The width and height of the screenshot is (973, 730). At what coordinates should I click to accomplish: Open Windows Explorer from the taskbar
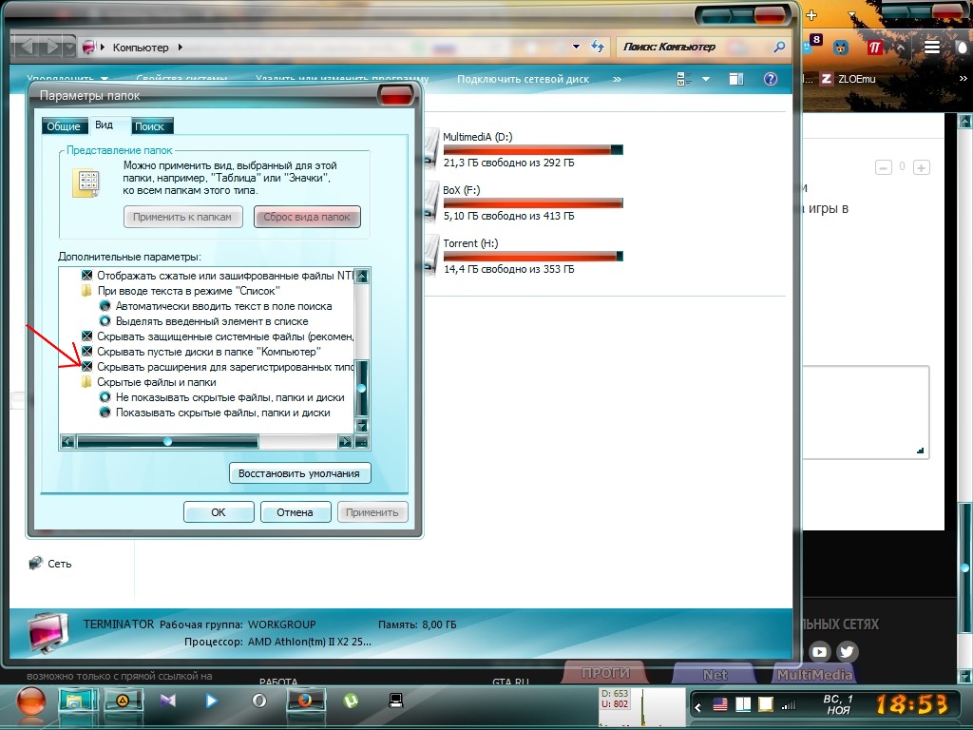click(77, 701)
